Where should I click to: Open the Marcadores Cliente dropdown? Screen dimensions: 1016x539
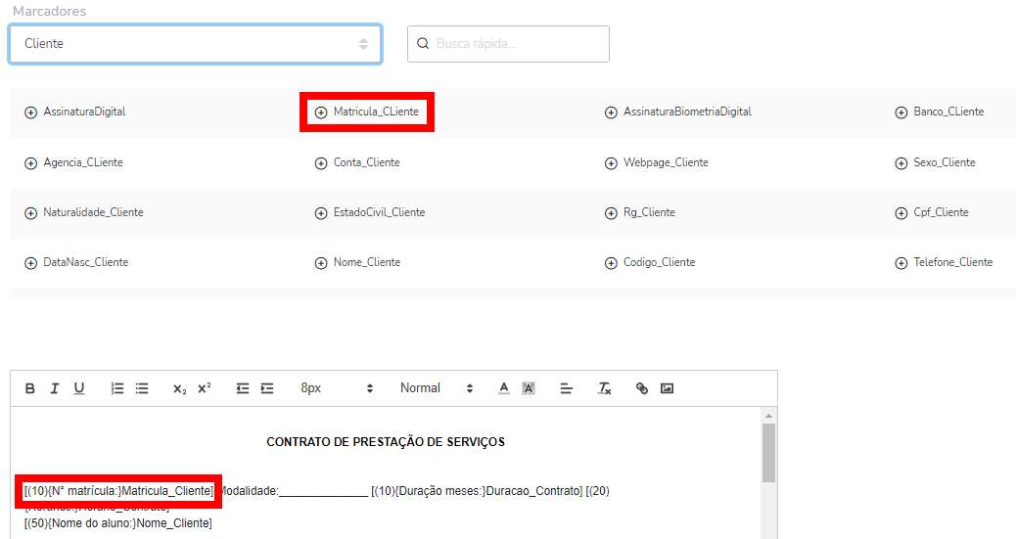[195, 44]
